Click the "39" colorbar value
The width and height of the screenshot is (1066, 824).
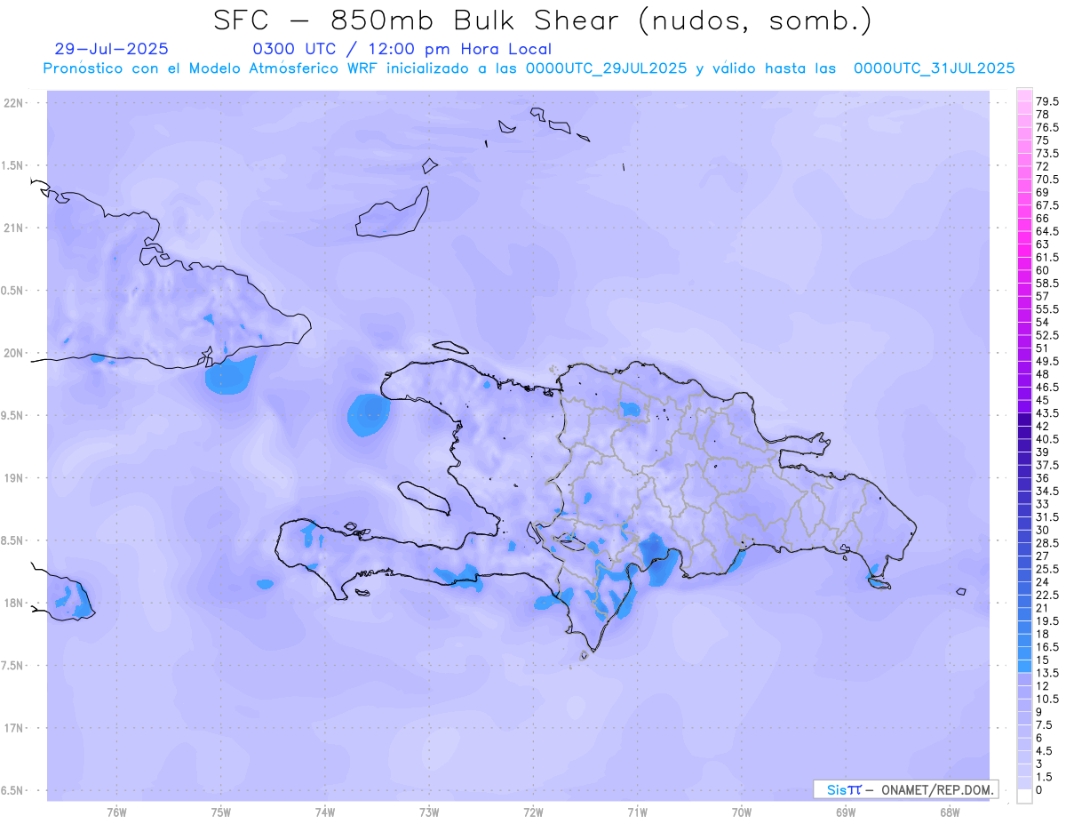(1043, 452)
